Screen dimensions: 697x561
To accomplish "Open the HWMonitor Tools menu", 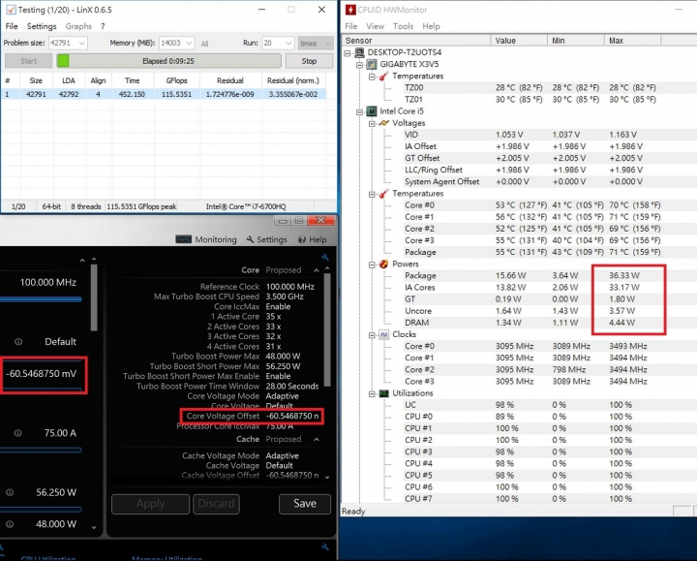I will [x=403, y=26].
